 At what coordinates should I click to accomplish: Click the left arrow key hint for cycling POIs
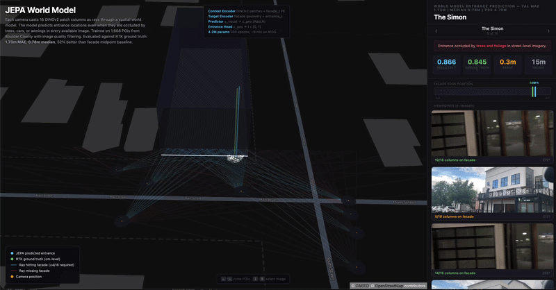point(223,279)
